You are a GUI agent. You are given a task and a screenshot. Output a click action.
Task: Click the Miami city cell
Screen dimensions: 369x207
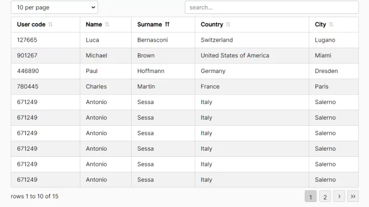coord(323,55)
